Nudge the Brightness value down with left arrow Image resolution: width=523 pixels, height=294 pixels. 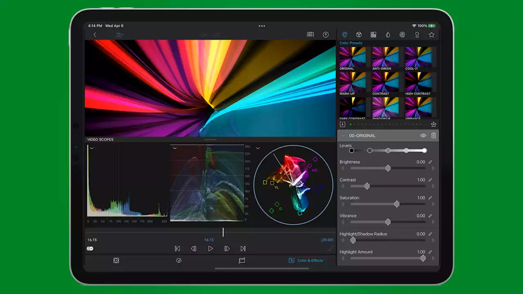coord(343,168)
